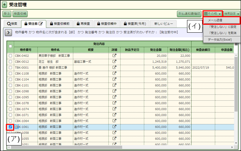Image resolution: width=241 pixels, height=151 pixels.
Task: Click the vertical scrollbar thumb
Action: point(236,84)
